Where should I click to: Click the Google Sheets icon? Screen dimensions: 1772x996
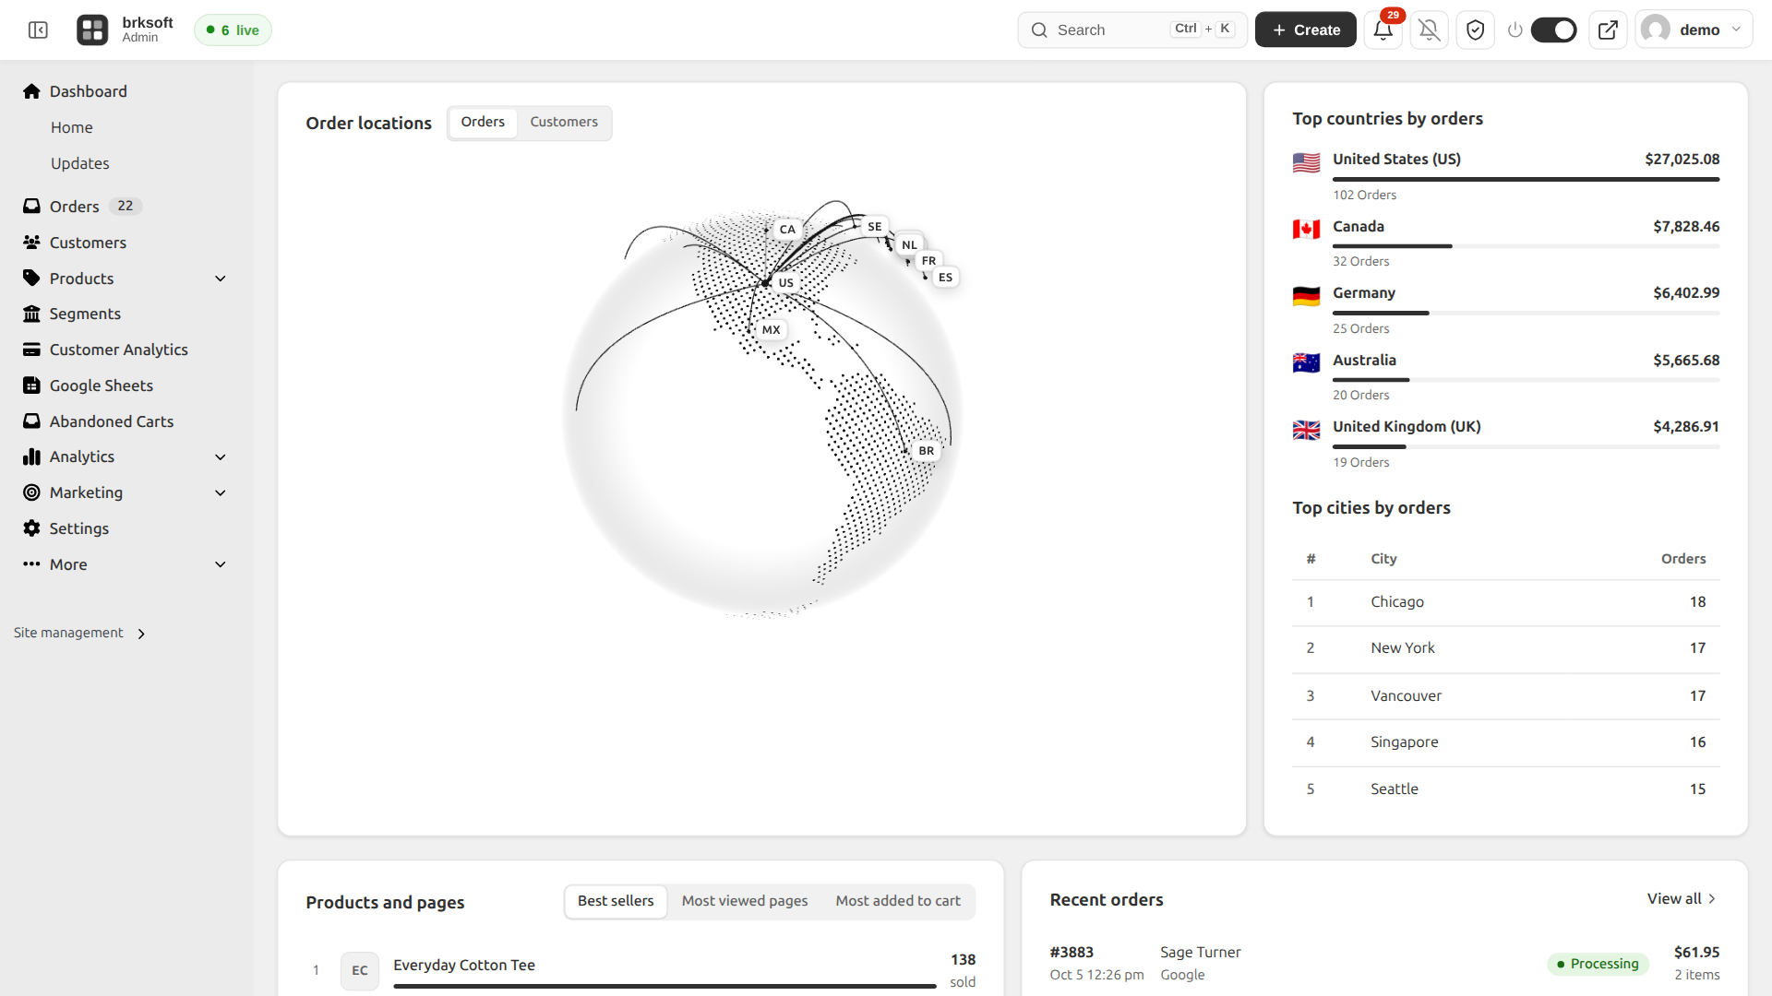(x=31, y=385)
